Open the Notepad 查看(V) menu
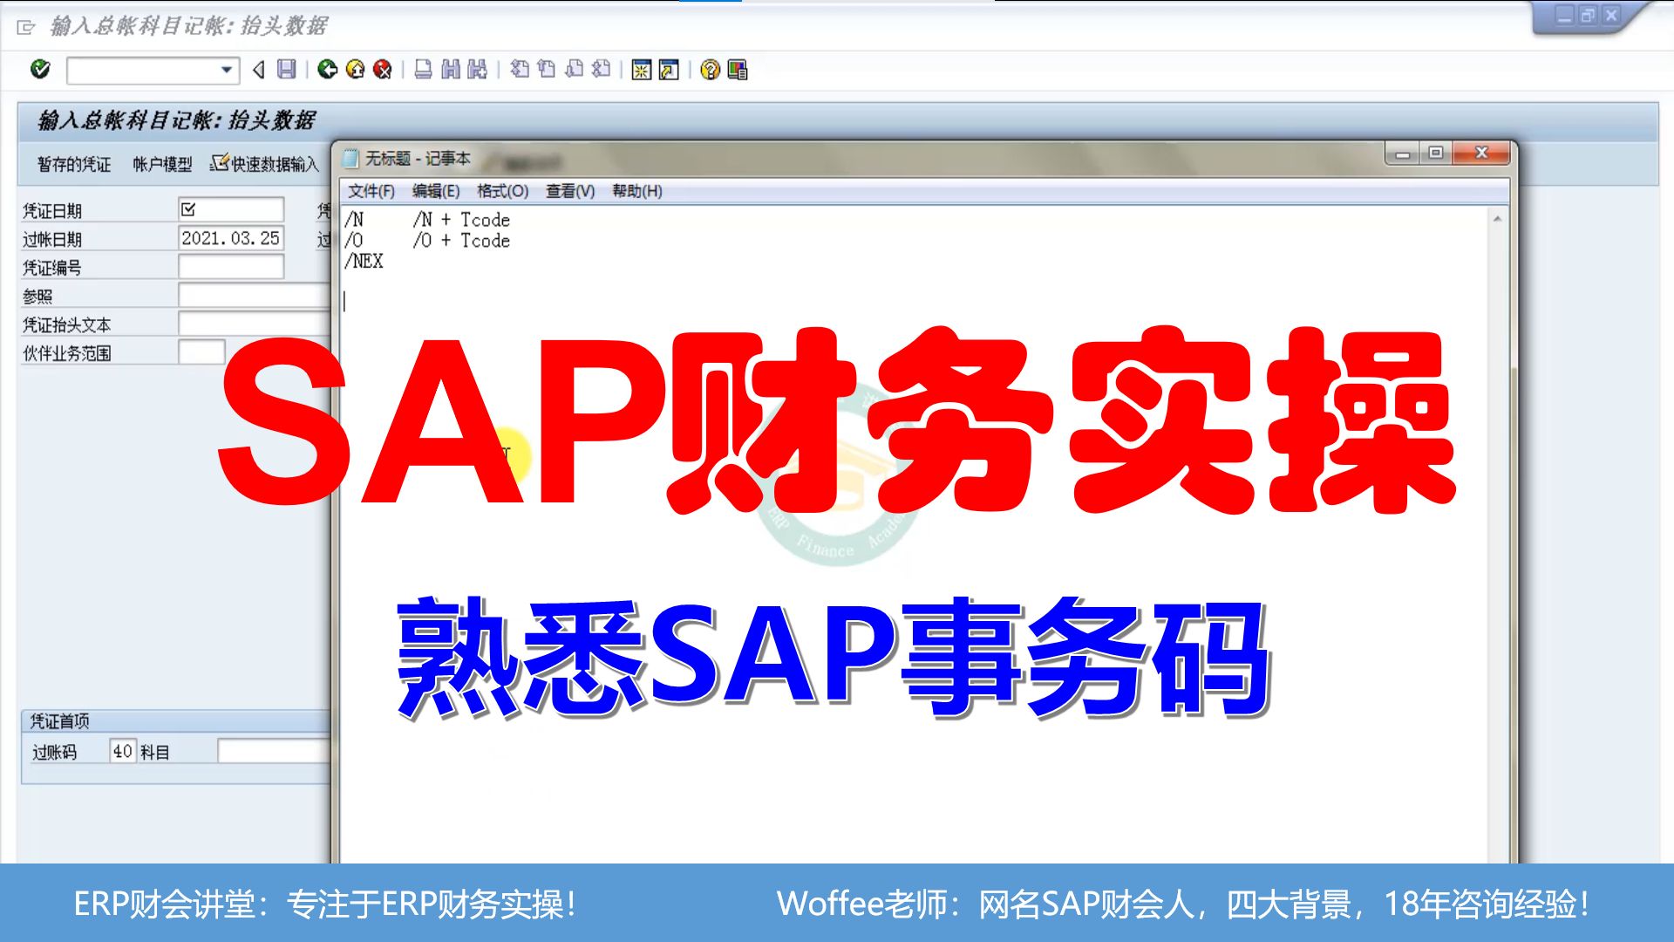 [x=570, y=191]
